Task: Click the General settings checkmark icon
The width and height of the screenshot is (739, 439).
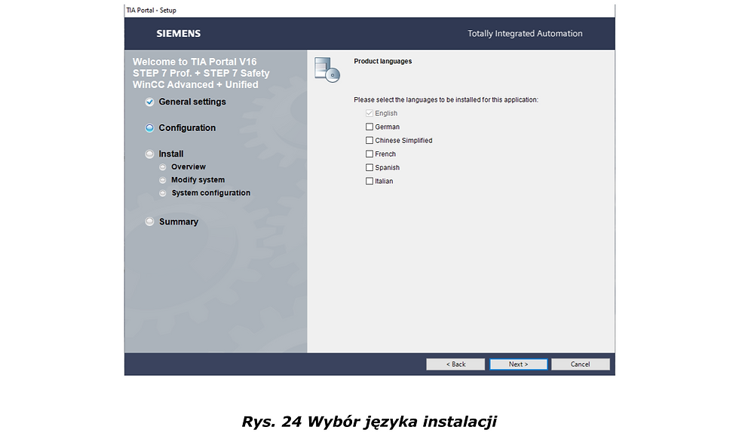Action: tap(149, 102)
